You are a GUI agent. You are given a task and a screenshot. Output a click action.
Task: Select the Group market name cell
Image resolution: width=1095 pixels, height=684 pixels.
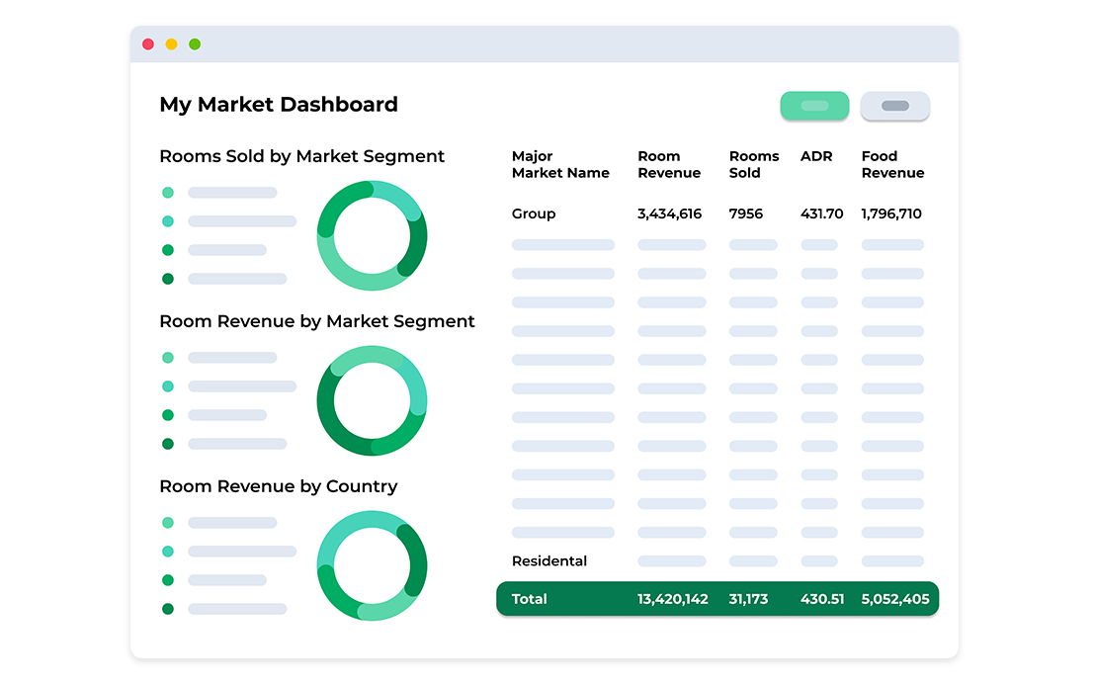[534, 214]
